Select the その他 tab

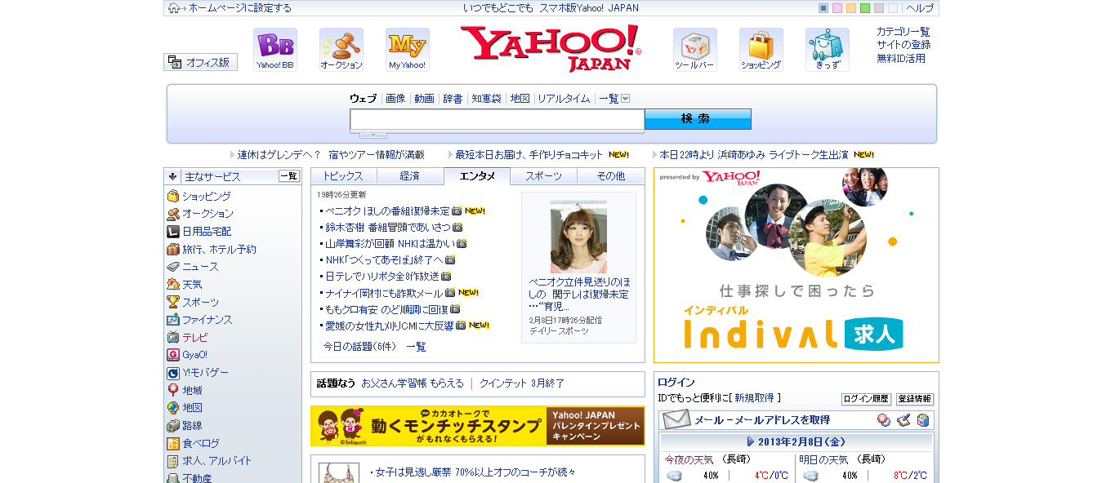click(x=611, y=176)
